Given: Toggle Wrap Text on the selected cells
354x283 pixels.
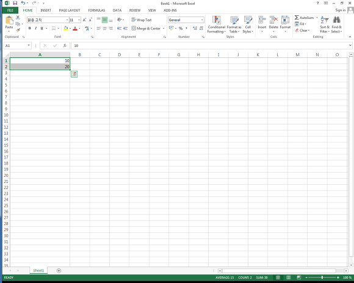Looking at the screenshot, I should 142,20.
